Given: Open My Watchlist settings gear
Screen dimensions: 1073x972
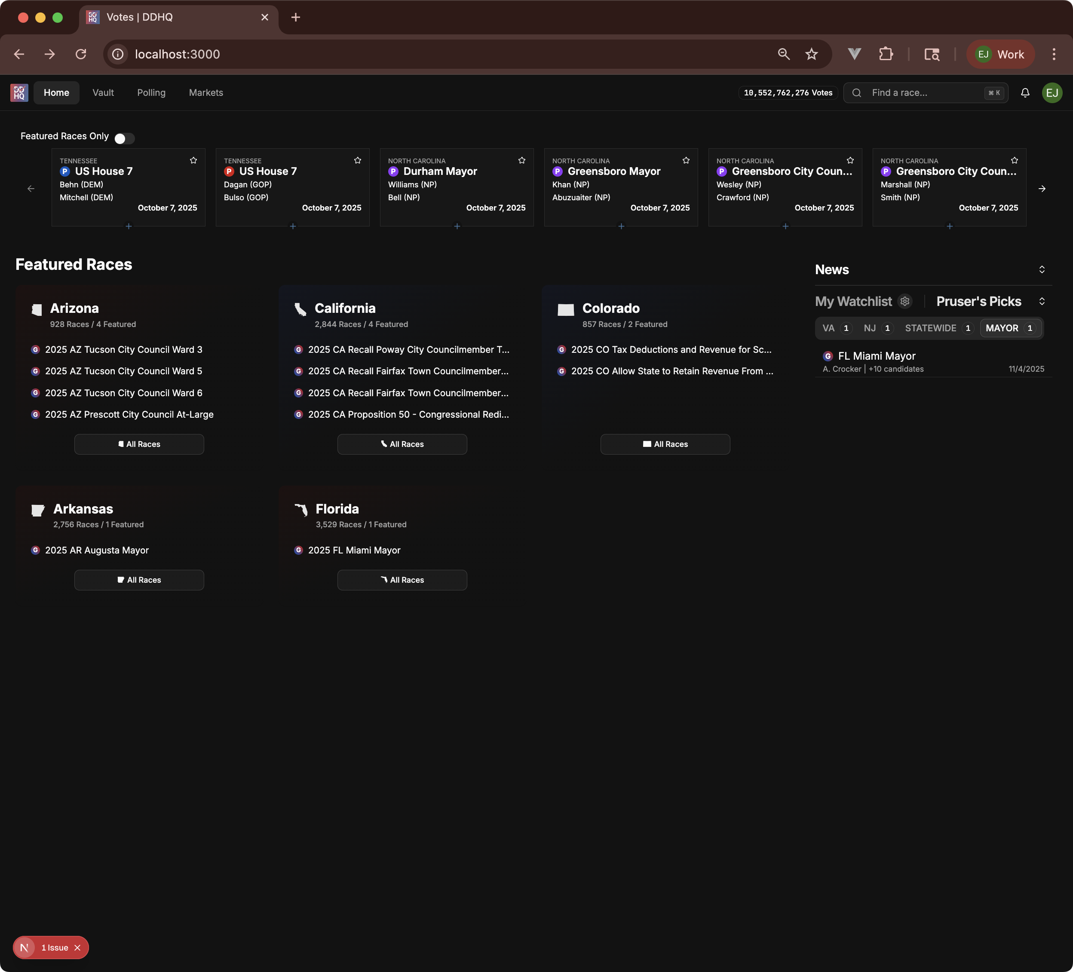Looking at the screenshot, I should click(905, 301).
